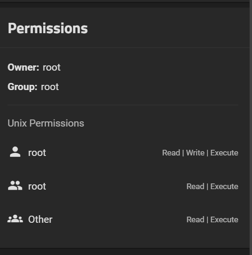Select the Other permissions entry name

point(40,219)
